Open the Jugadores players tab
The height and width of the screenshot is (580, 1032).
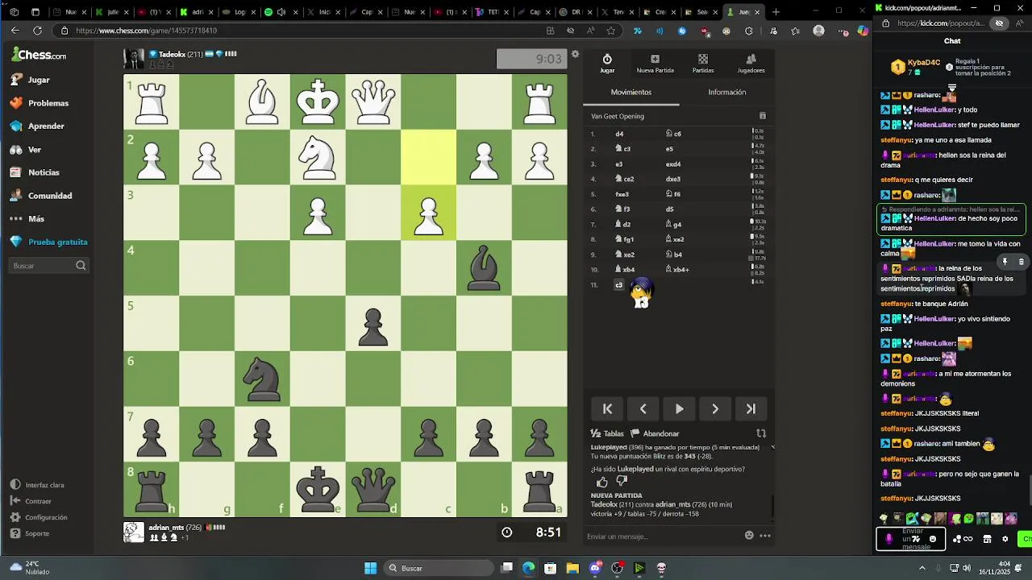(751, 64)
